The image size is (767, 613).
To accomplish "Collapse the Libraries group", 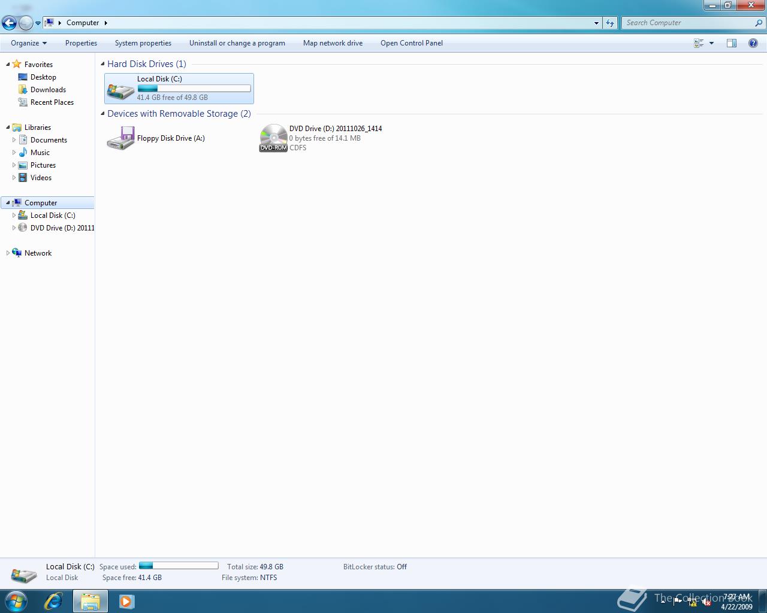I will point(8,128).
